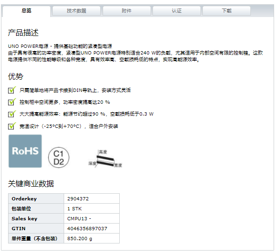Click the text 只需简单地将产品卡接到DIN导轨上
The height and width of the screenshot is (252, 276).
pos(58,90)
